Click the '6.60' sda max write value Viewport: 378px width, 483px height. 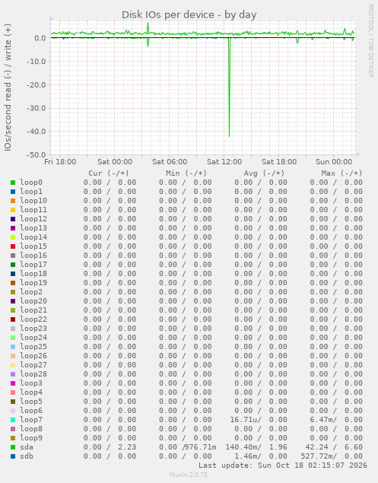(354, 447)
